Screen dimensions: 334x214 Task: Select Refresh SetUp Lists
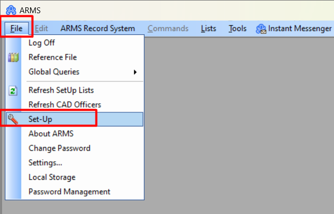coord(74,90)
